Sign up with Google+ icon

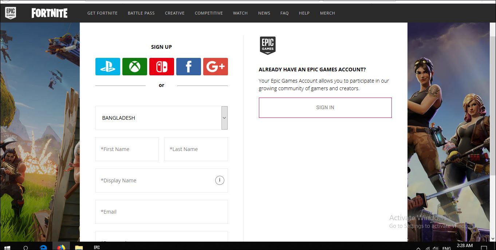point(216,67)
